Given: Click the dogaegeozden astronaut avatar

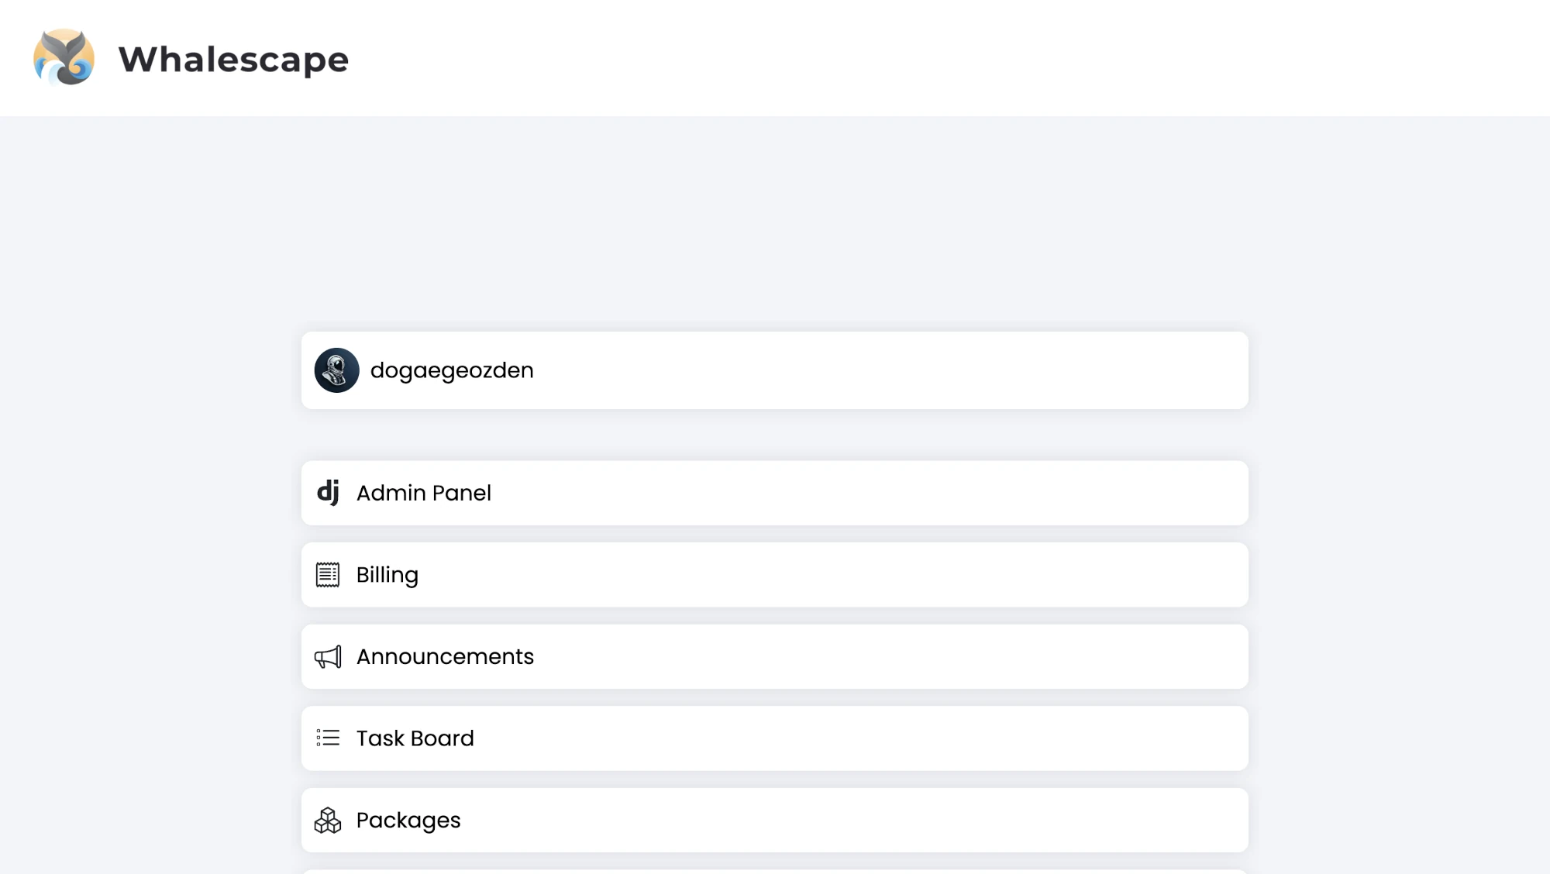Looking at the screenshot, I should (336, 370).
